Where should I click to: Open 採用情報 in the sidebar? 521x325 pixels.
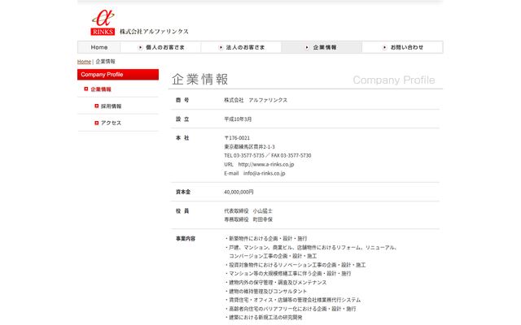pos(111,106)
